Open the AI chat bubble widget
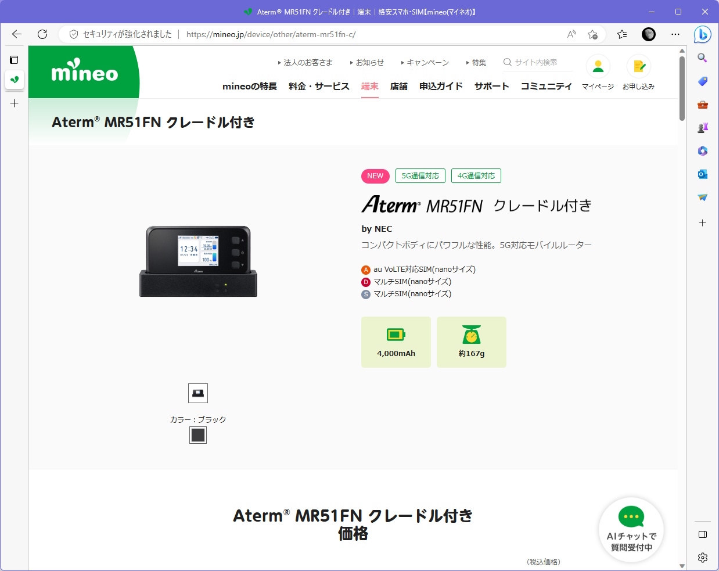 631,530
